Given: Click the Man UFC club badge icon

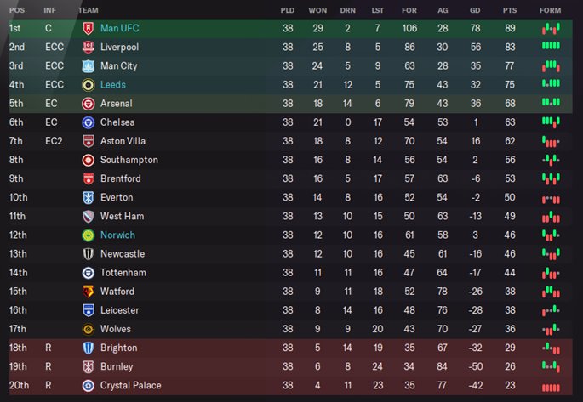Looking at the screenshot, I should pos(89,29).
